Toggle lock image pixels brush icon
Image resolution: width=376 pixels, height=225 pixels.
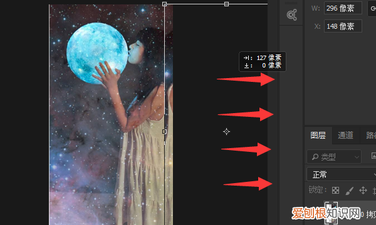click(x=350, y=191)
